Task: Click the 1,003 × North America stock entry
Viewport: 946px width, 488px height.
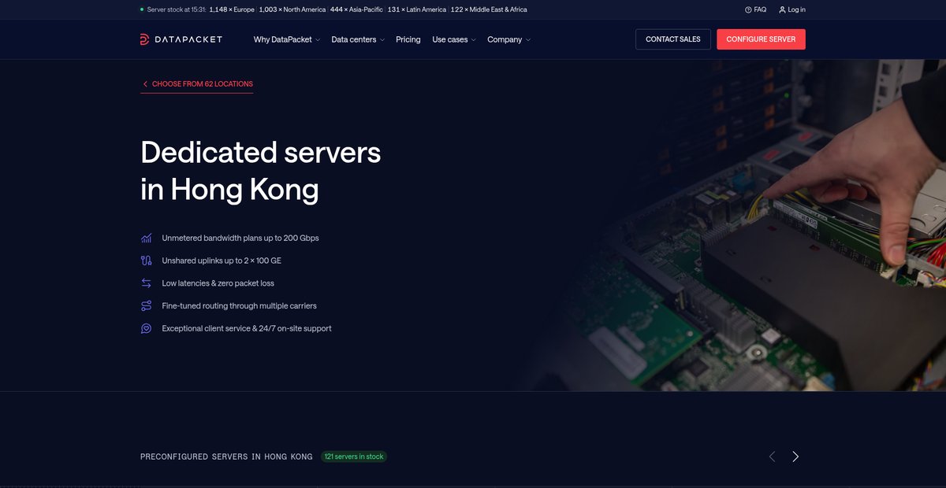Action: tap(292, 9)
